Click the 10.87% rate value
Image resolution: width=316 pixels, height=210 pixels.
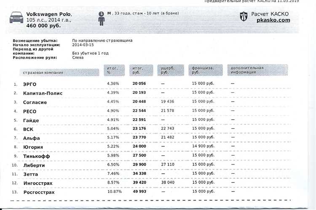click(115, 191)
